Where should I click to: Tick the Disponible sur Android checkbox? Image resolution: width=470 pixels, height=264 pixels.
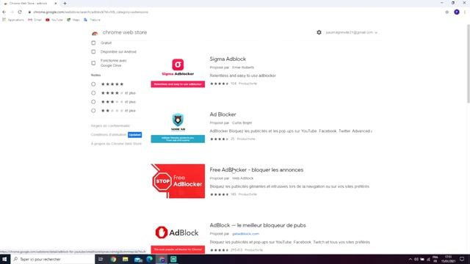point(93,52)
